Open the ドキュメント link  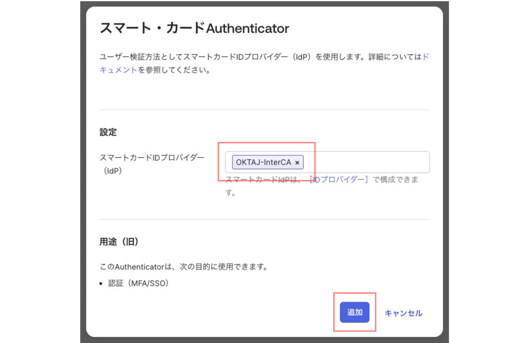(119, 70)
